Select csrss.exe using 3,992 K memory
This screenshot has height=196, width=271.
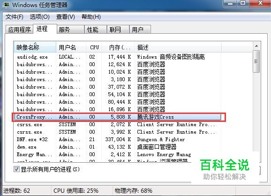(117, 132)
